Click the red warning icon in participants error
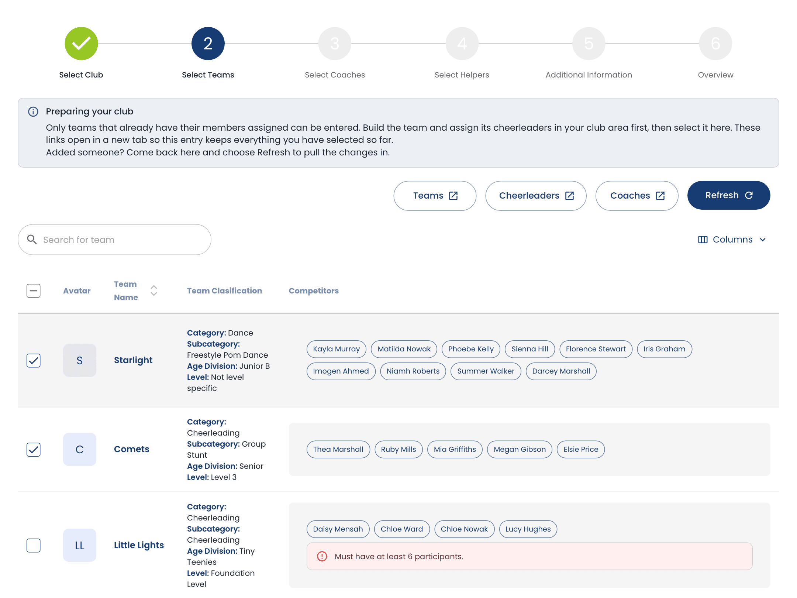 tap(322, 556)
